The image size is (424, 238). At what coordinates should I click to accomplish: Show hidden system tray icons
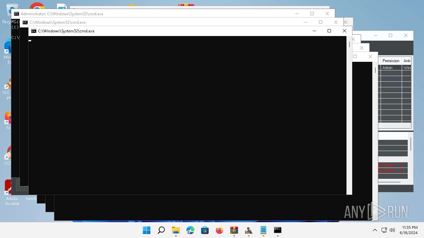click(x=375, y=230)
